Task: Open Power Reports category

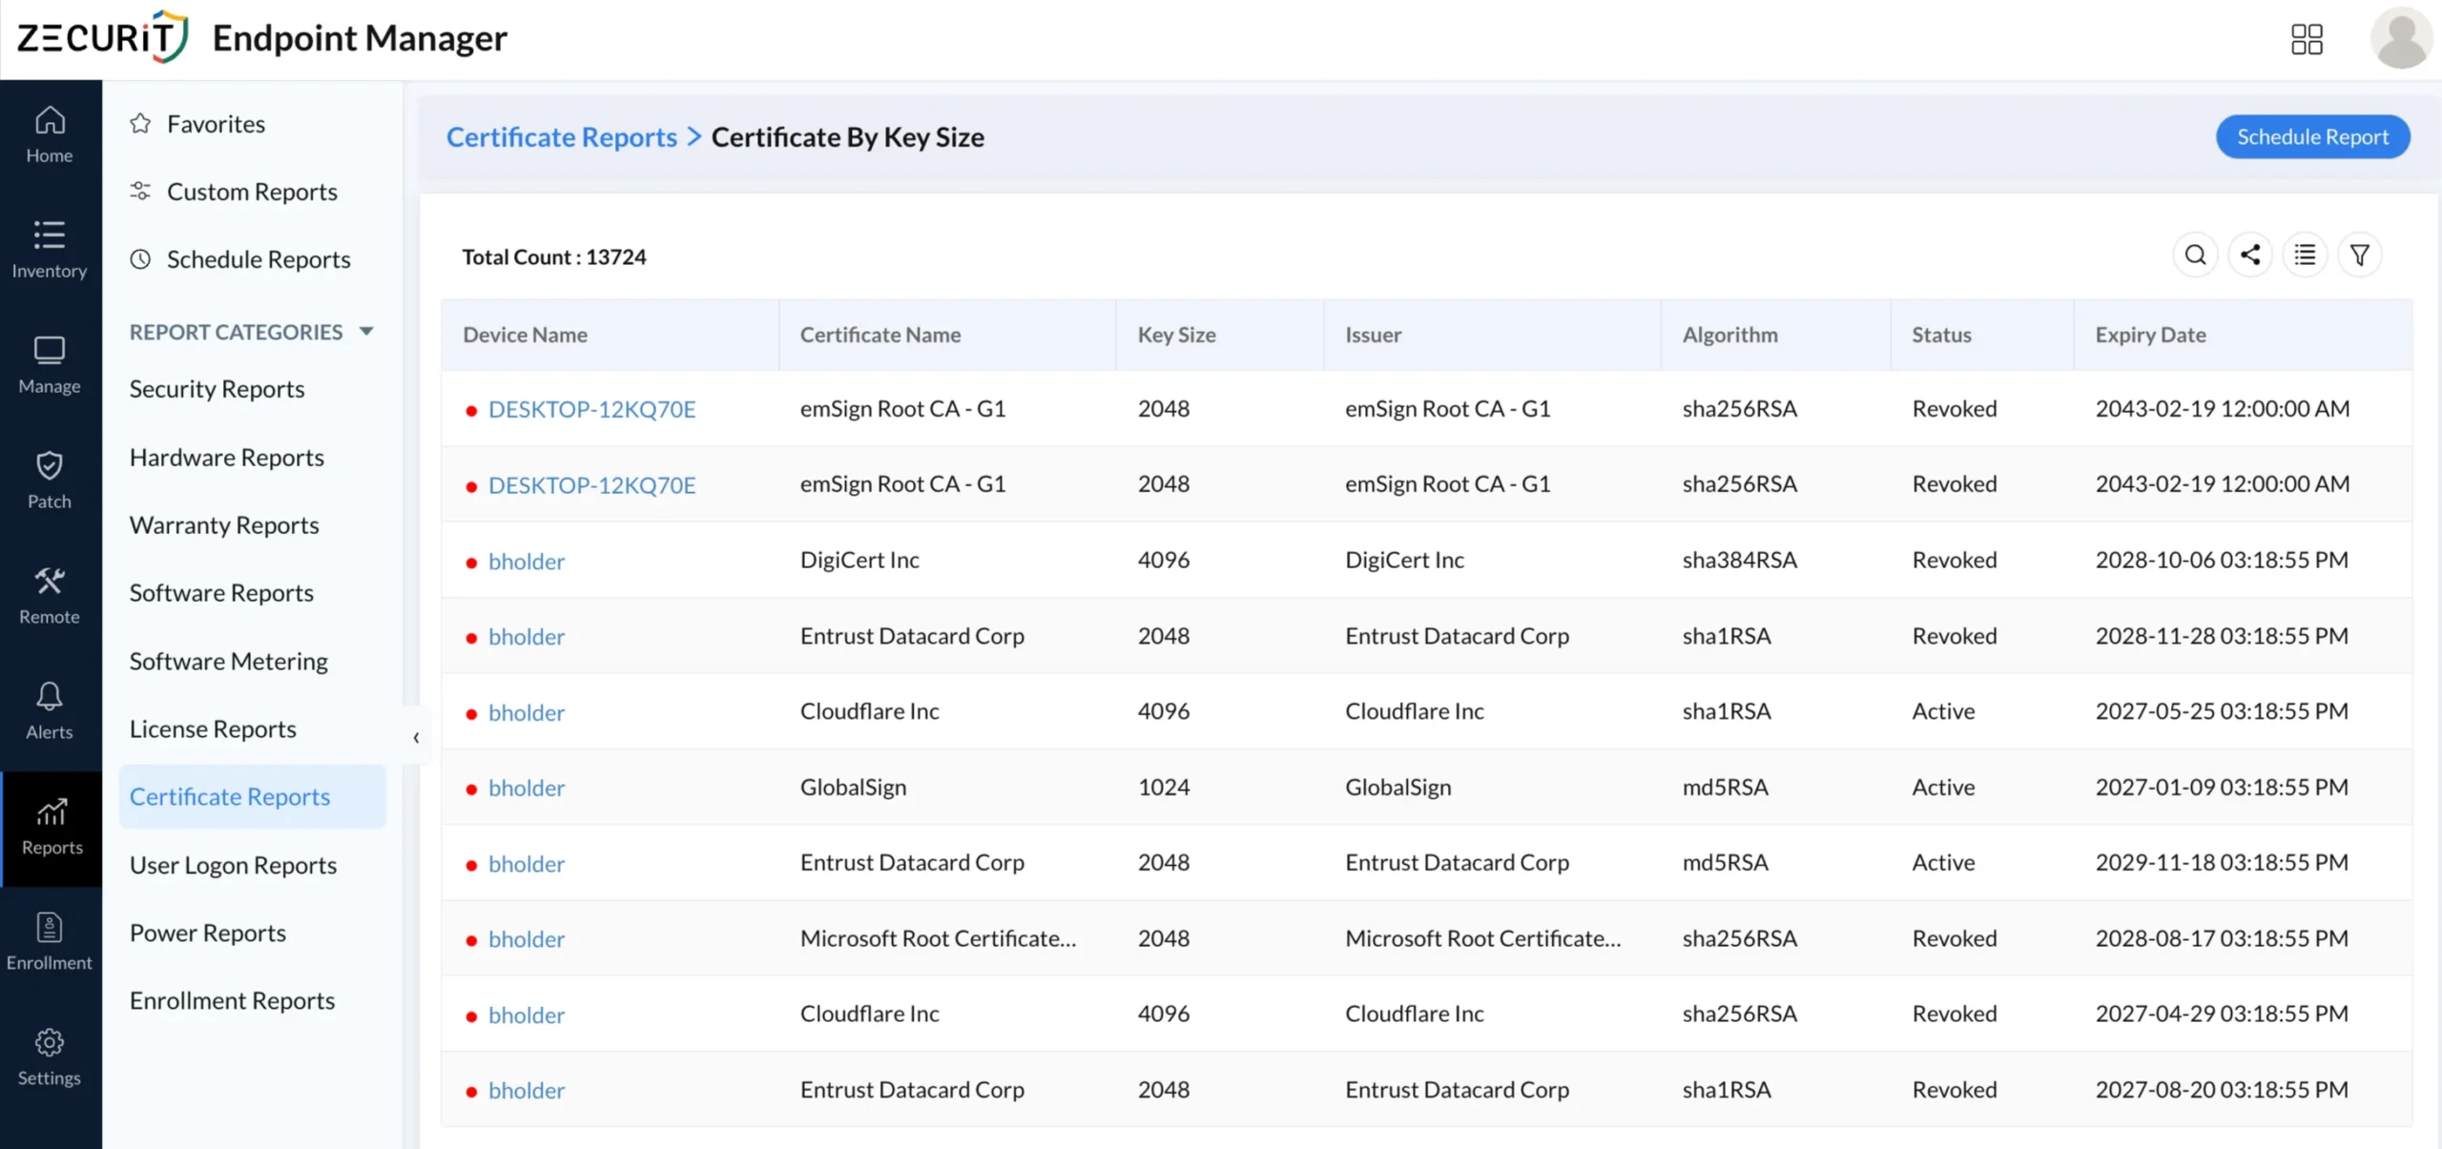Action: point(208,932)
